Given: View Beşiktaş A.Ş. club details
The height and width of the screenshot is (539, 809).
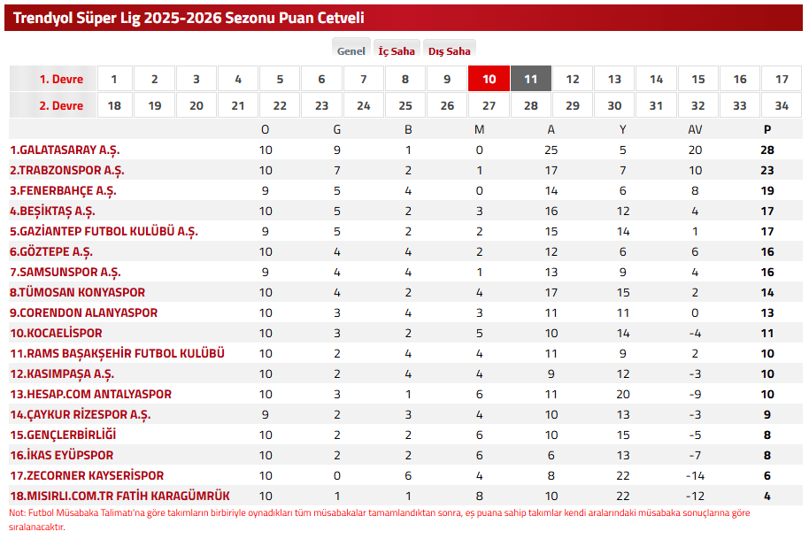Looking at the screenshot, I should 52,211.
